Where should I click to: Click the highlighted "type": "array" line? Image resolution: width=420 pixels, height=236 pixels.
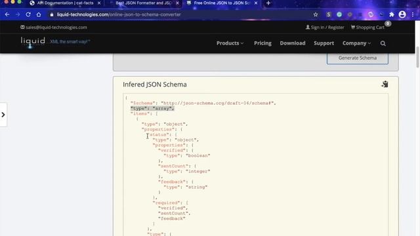(152, 108)
